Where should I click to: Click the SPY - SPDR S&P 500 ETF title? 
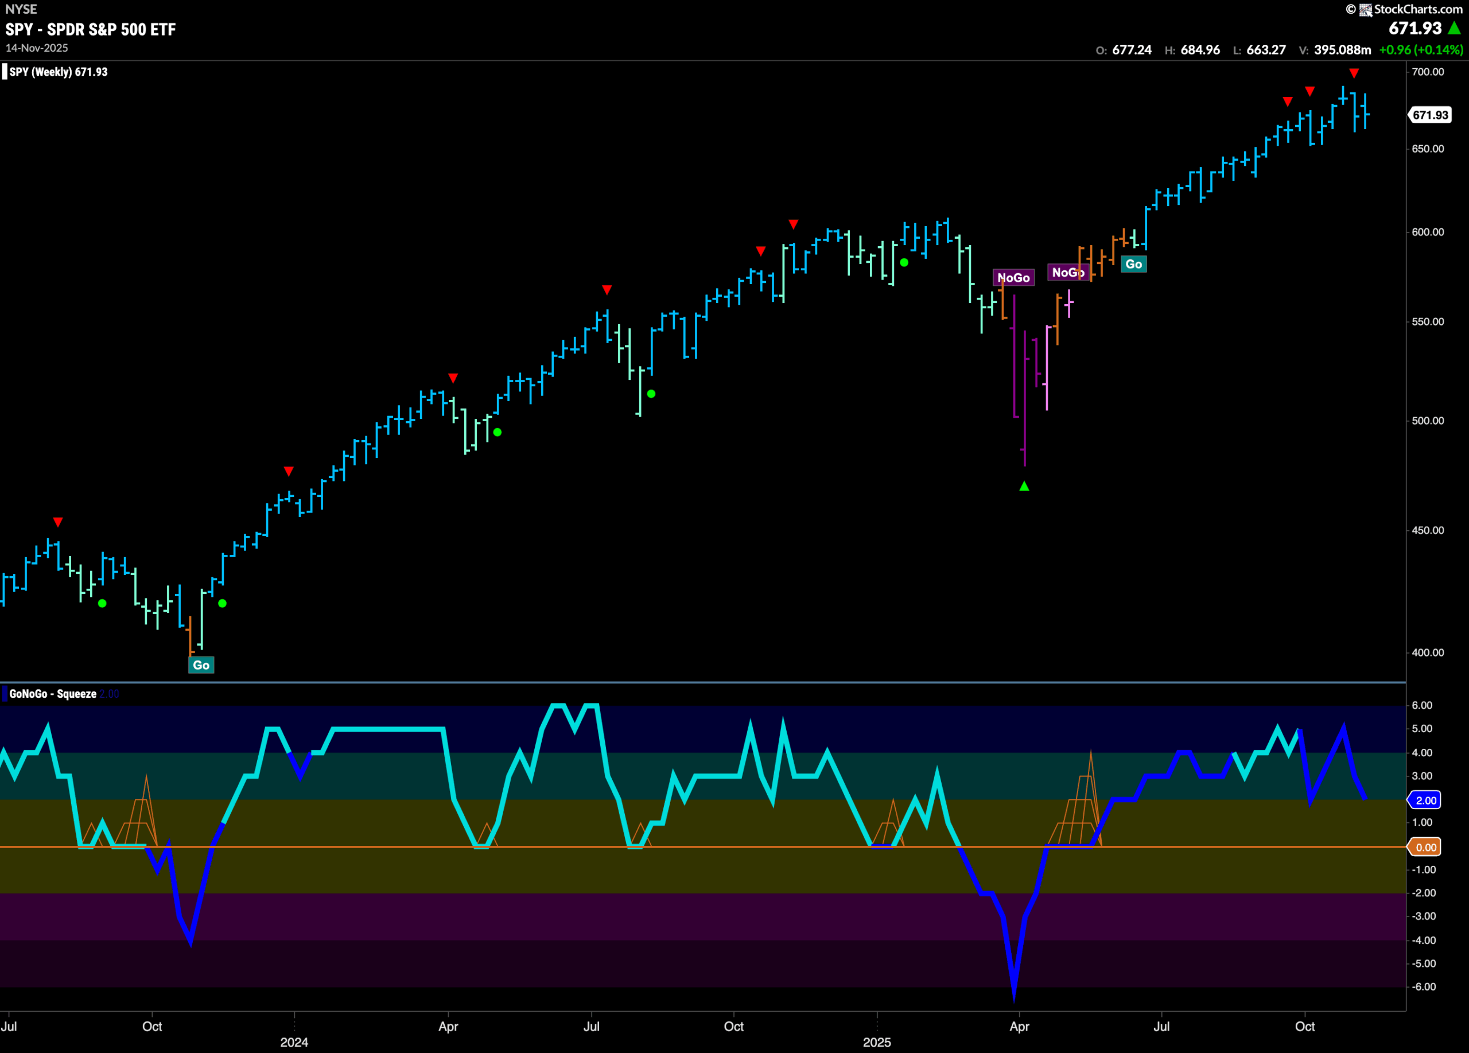(x=91, y=29)
